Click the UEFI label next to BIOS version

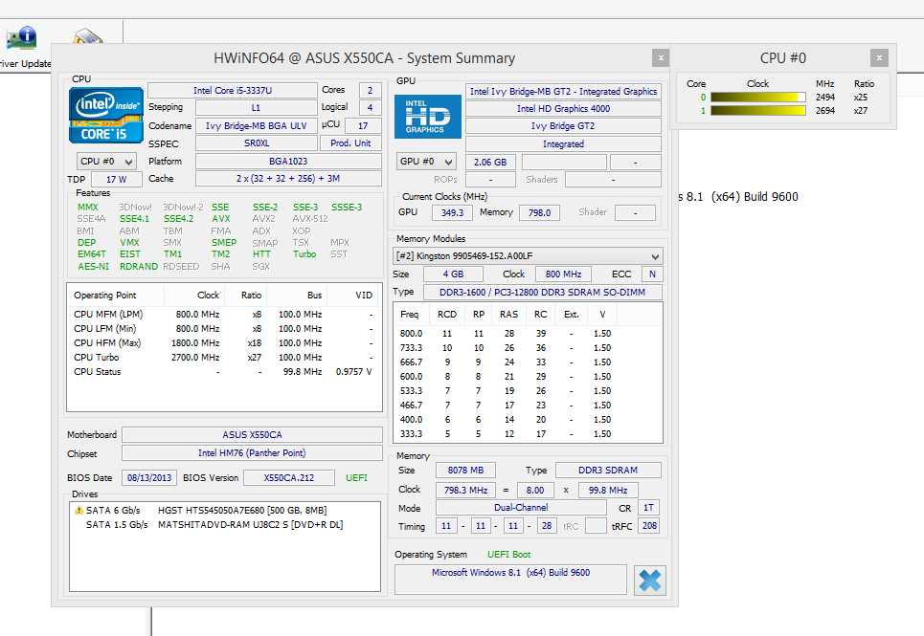356,478
